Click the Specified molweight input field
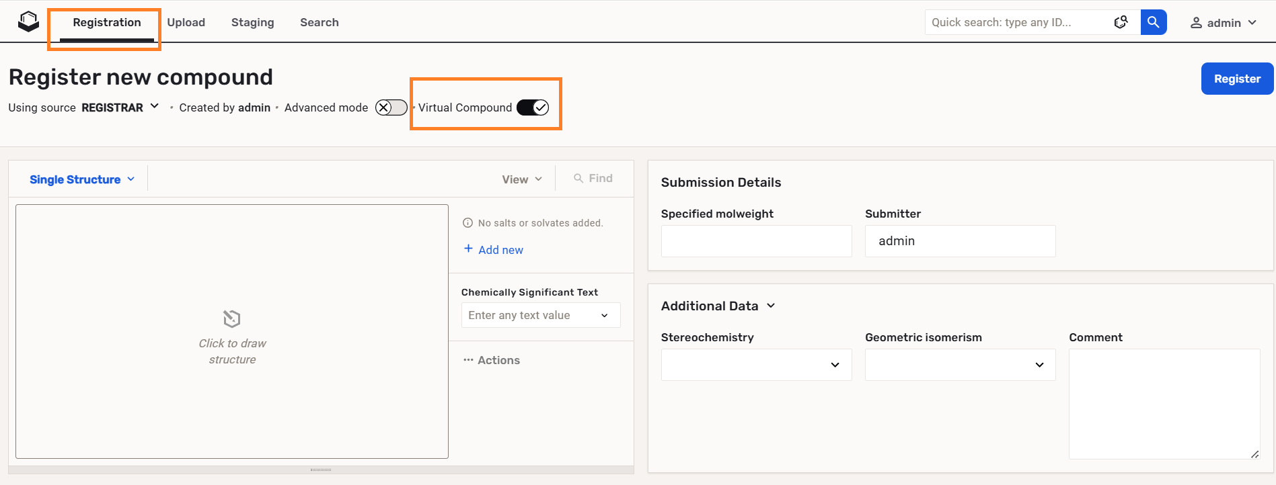 click(x=756, y=241)
